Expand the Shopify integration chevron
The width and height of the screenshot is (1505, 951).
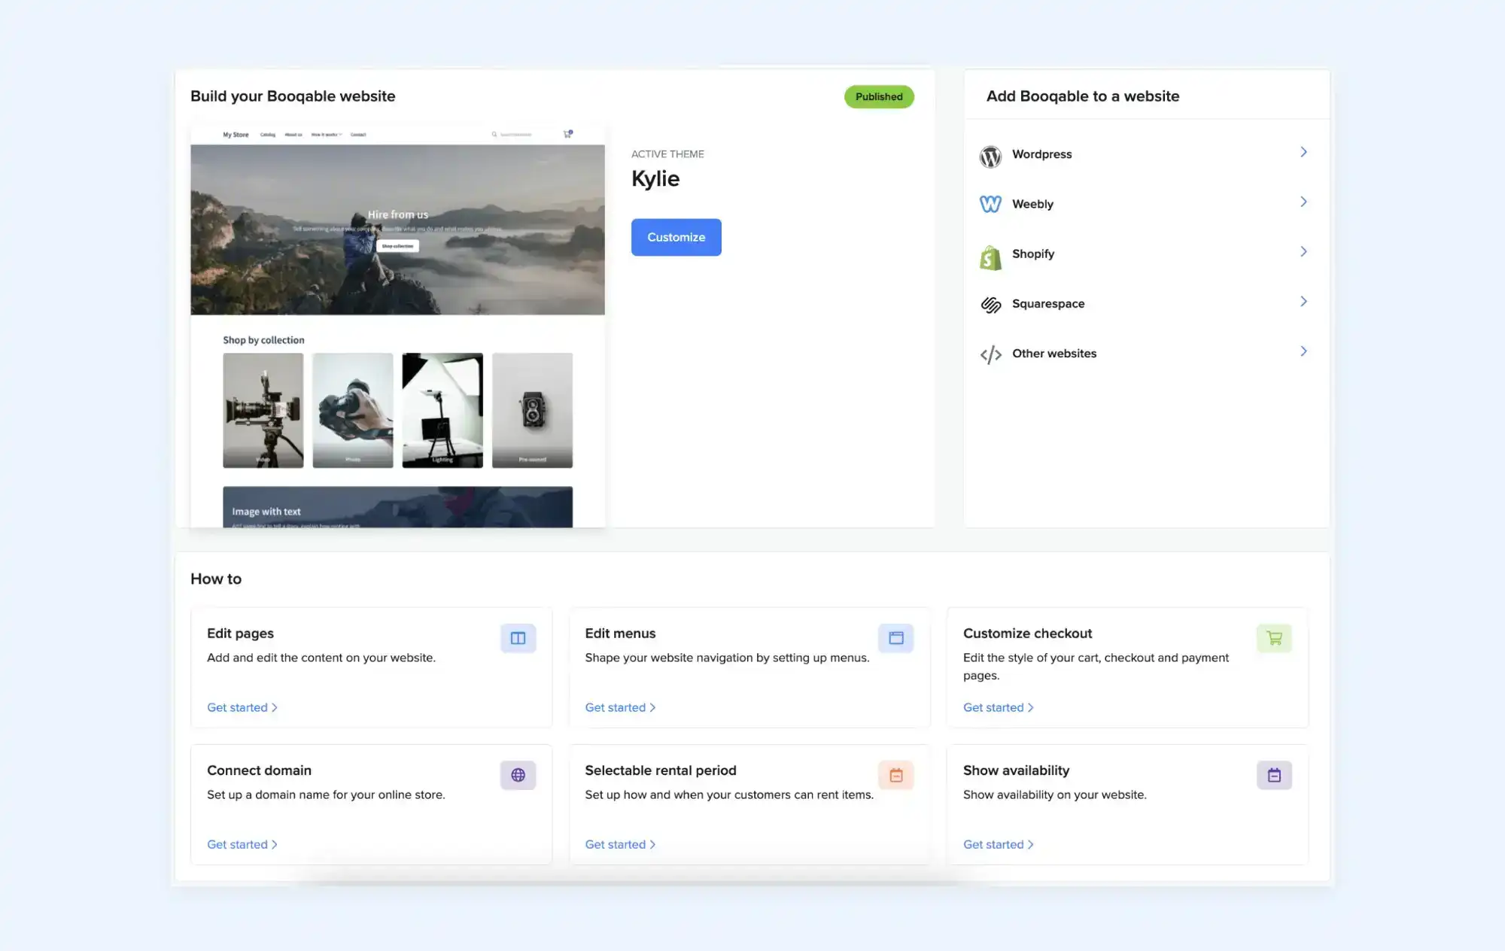[1303, 251]
